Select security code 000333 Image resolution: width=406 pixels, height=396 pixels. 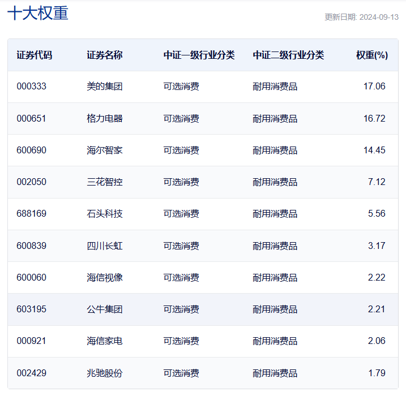coord(31,86)
